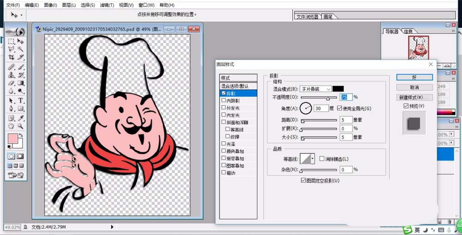Click the 好 OK button
The width and height of the screenshot is (462, 235).
414,77
